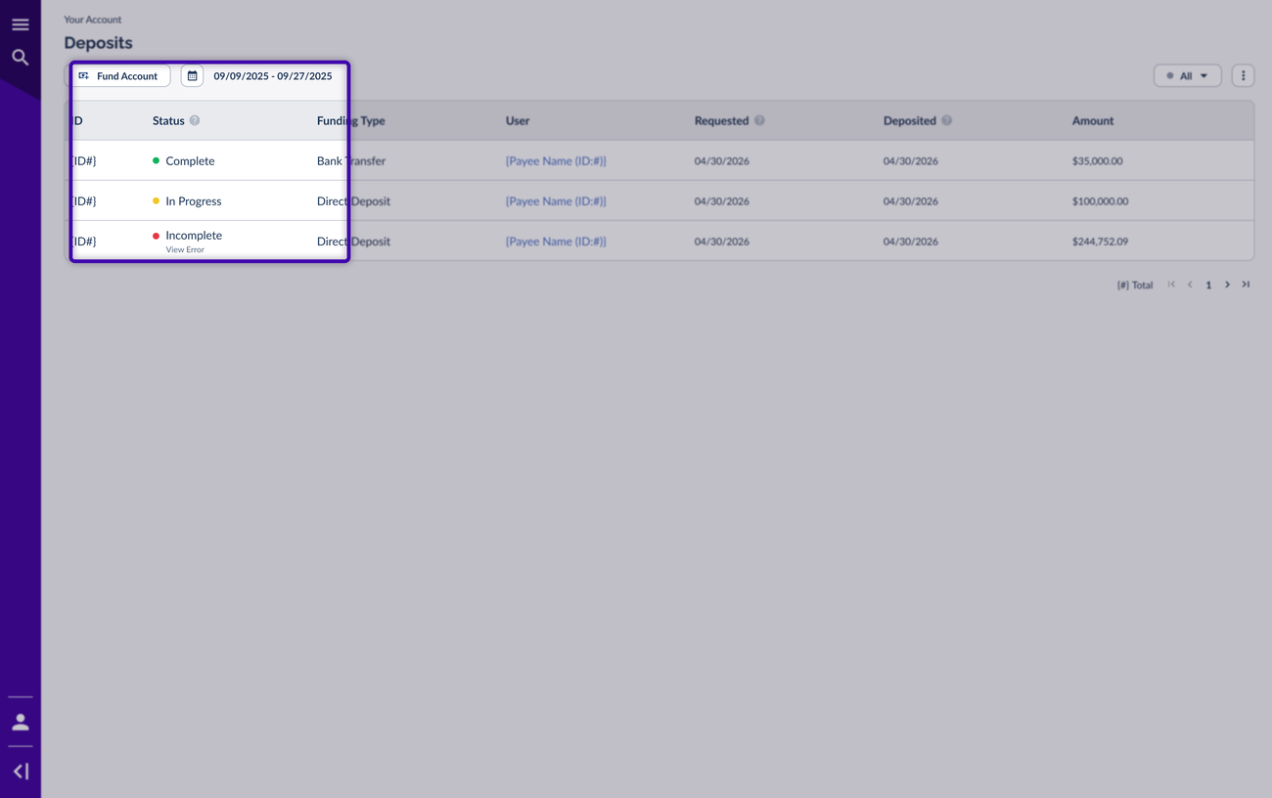Click the [#] Total count text
Screen dimensions: 1272x798
click(x=1135, y=286)
